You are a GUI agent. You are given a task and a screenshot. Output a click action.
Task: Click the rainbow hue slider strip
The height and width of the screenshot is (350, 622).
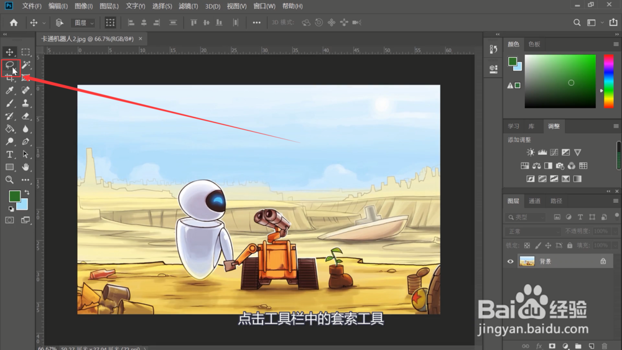coord(608,81)
